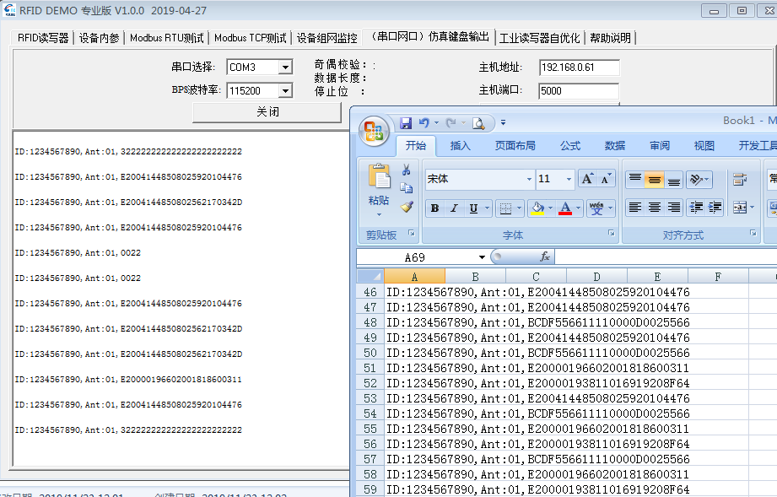
Task: Toggle bold formatting
Action: (x=435, y=208)
